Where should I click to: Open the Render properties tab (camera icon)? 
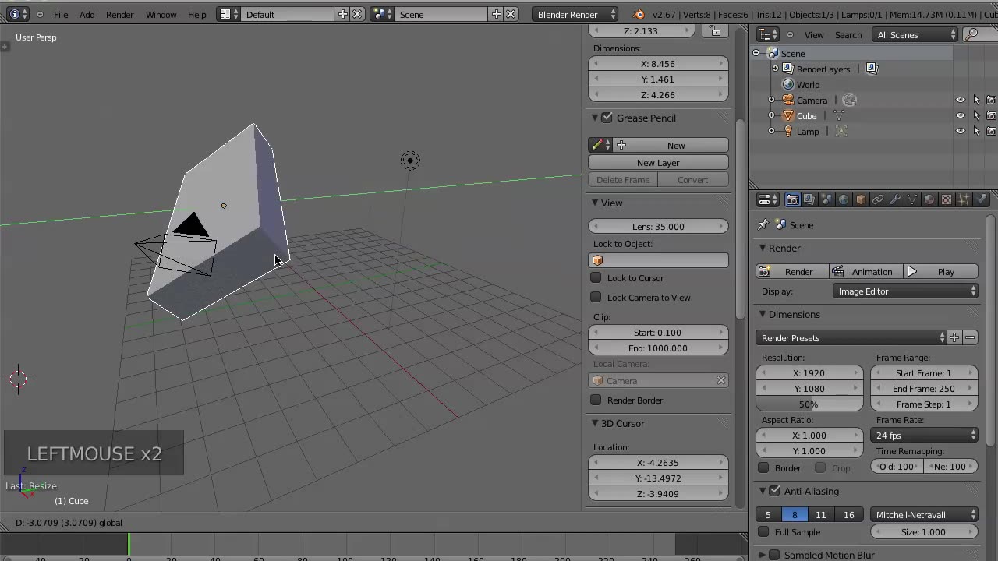(792, 200)
